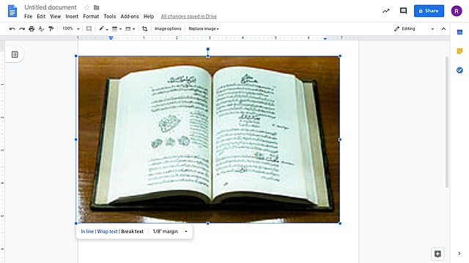Open the 1/8" margin dropdown
Screen dimensions: 469x263
pos(170,232)
